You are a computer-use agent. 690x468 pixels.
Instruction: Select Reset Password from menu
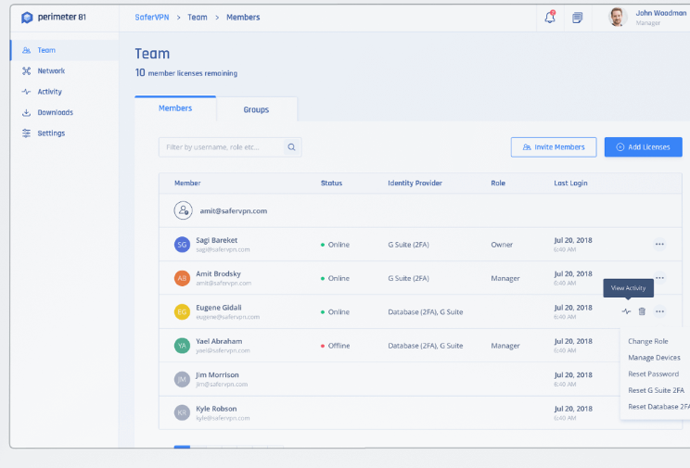tap(653, 373)
